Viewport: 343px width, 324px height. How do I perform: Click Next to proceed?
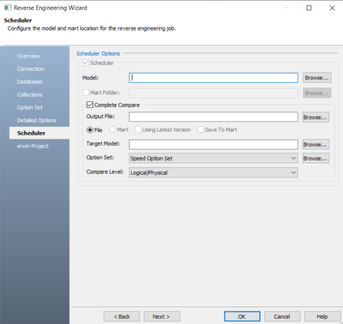pyautogui.click(x=161, y=317)
